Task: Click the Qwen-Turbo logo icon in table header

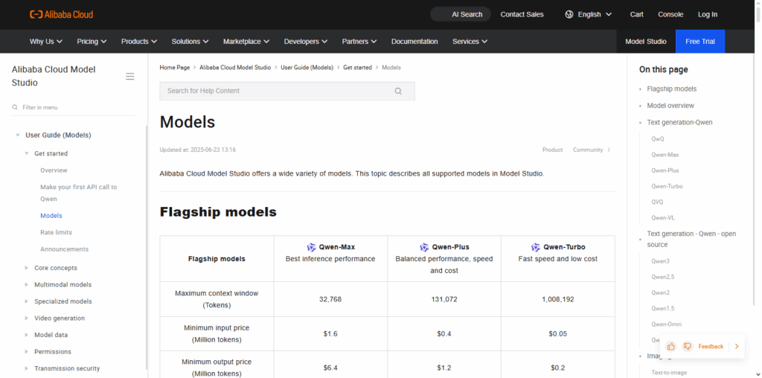Action: pyautogui.click(x=536, y=247)
